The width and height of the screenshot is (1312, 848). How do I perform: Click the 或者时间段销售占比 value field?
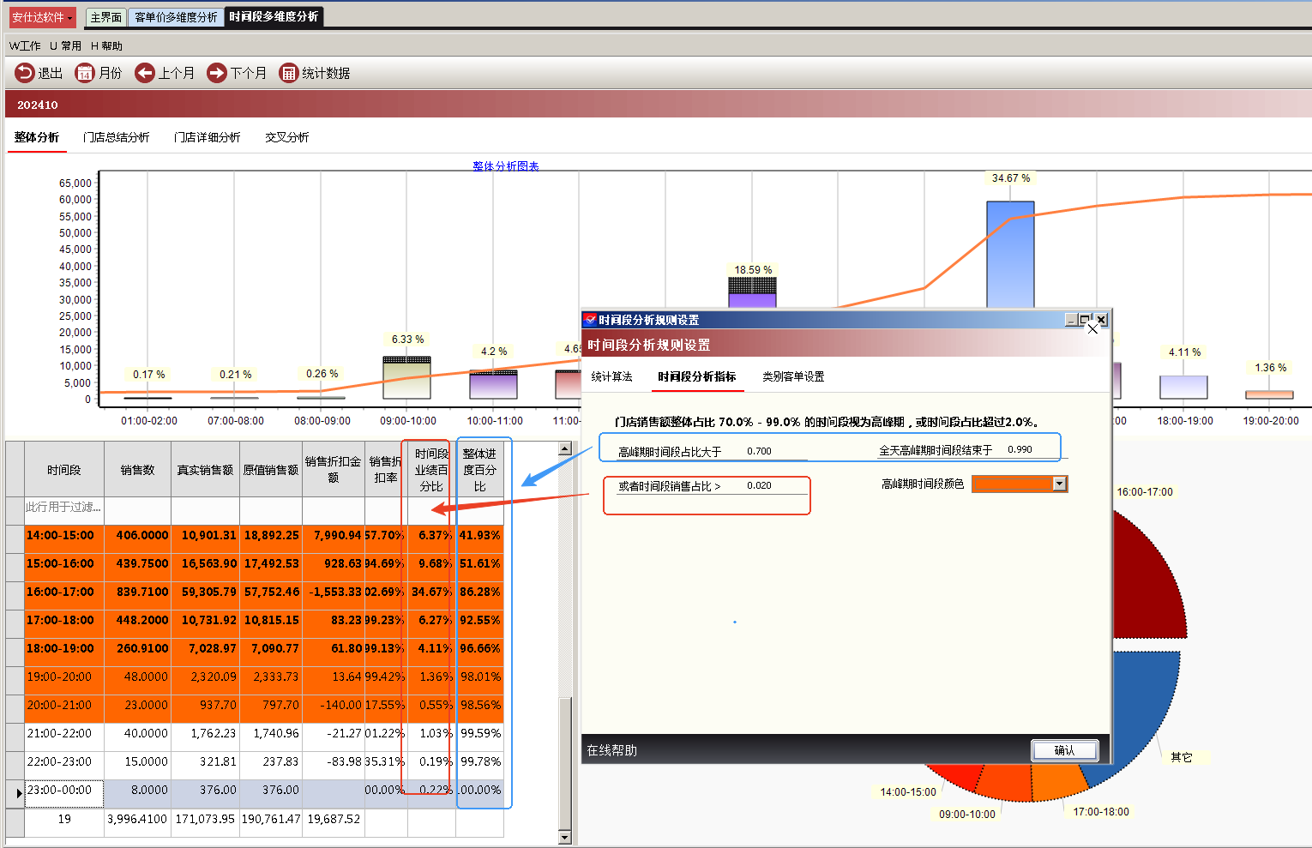pyautogui.click(x=774, y=486)
